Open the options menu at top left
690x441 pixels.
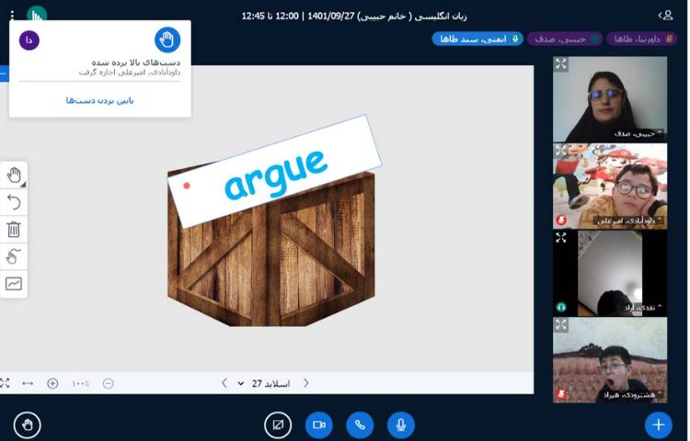coord(11,15)
